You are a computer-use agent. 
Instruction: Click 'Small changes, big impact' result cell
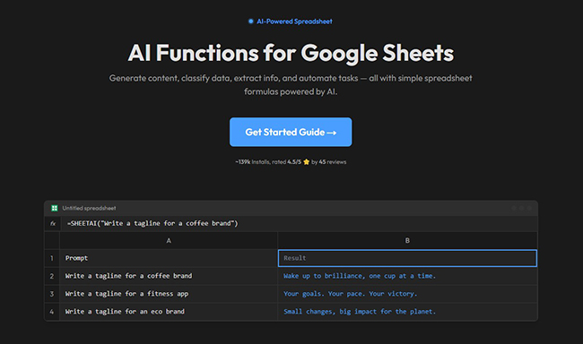pyautogui.click(x=407, y=312)
